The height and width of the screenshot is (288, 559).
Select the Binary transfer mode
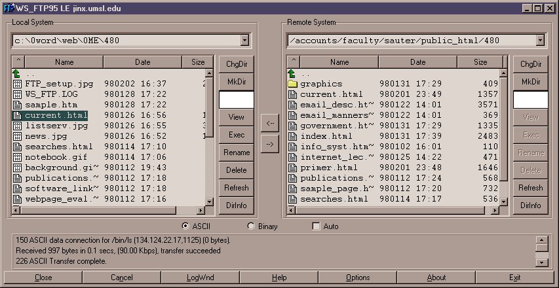[x=251, y=226]
